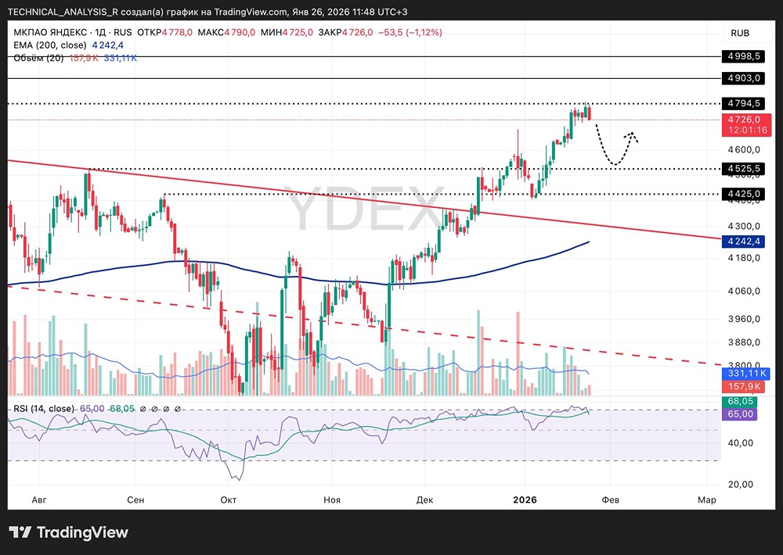
Task: Click the −53,5 (−1,12%) change value
Action: click(410, 32)
